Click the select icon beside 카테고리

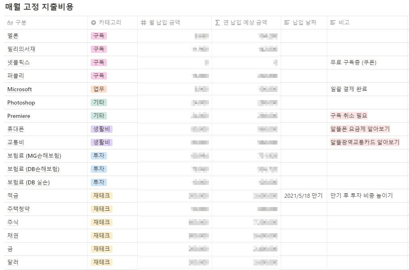(x=94, y=23)
